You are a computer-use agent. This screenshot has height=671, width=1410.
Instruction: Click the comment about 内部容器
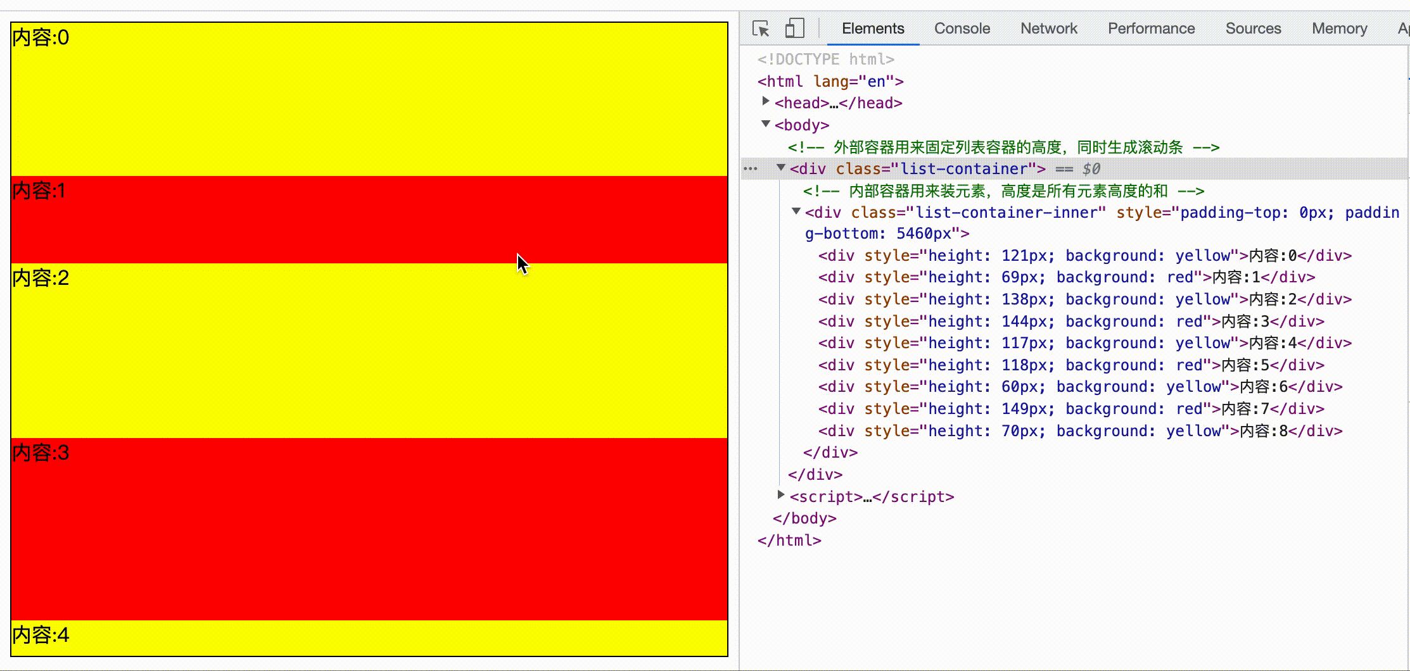coord(1003,191)
